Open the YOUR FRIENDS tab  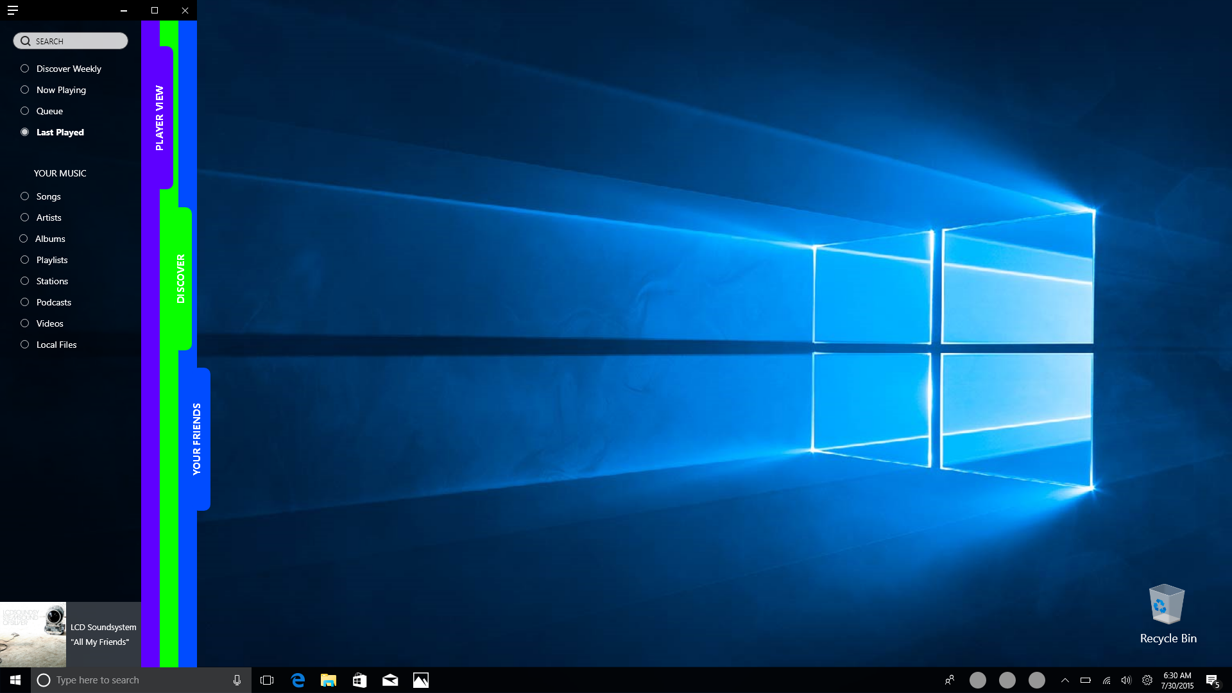(x=197, y=439)
